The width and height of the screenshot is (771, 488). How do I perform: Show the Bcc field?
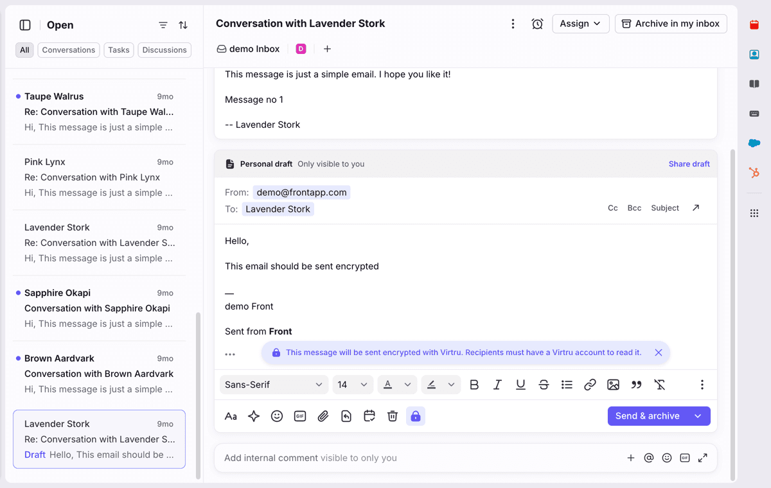coord(634,208)
